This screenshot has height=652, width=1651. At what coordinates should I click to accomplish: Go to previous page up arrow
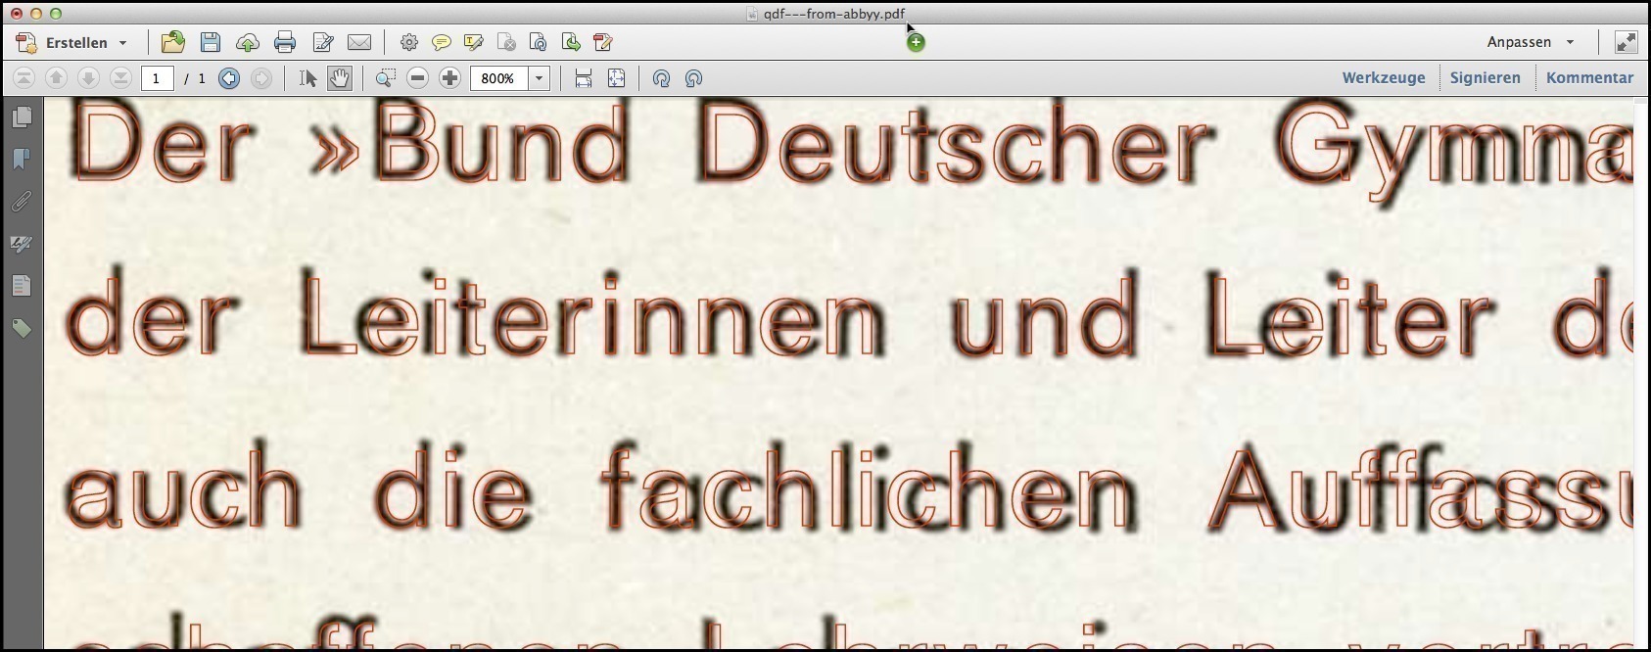pos(57,78)
